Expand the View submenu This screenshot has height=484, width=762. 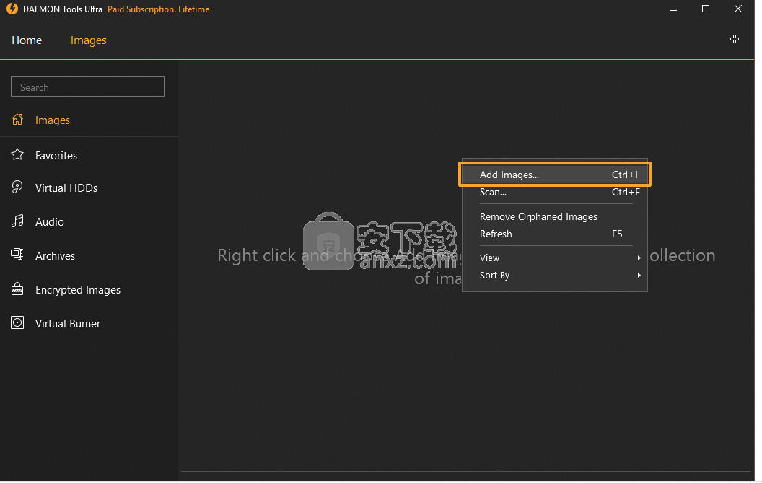click(x=554, y=258)
